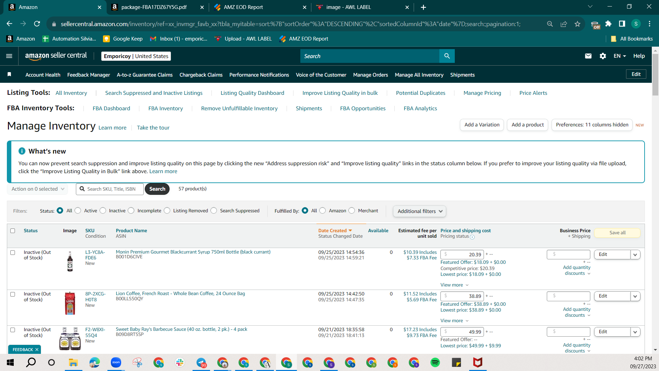
Task: Open the FBA Dashboard link
Action: click(x=111, y=109)
